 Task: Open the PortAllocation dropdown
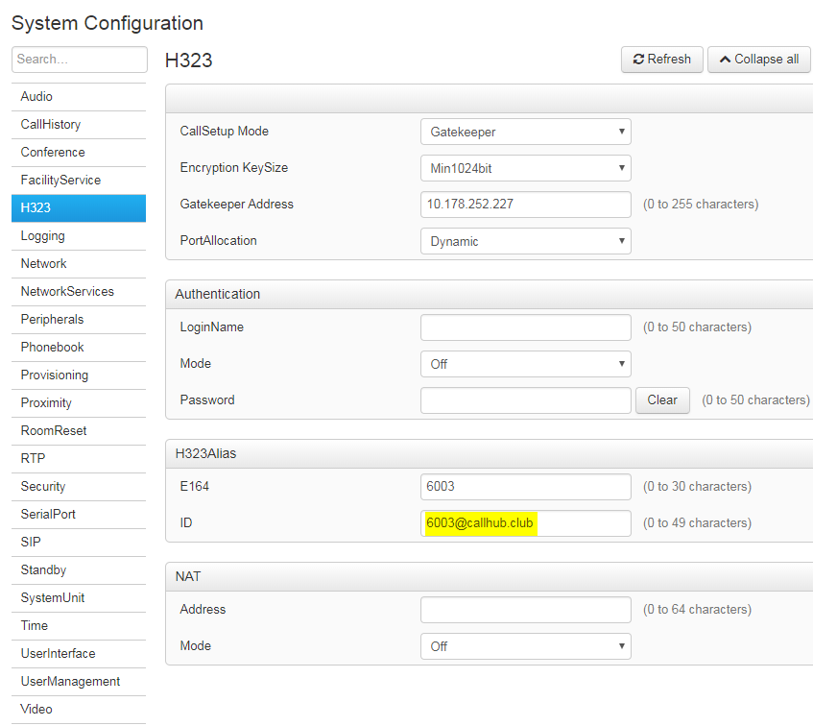[x=526, y=241]
